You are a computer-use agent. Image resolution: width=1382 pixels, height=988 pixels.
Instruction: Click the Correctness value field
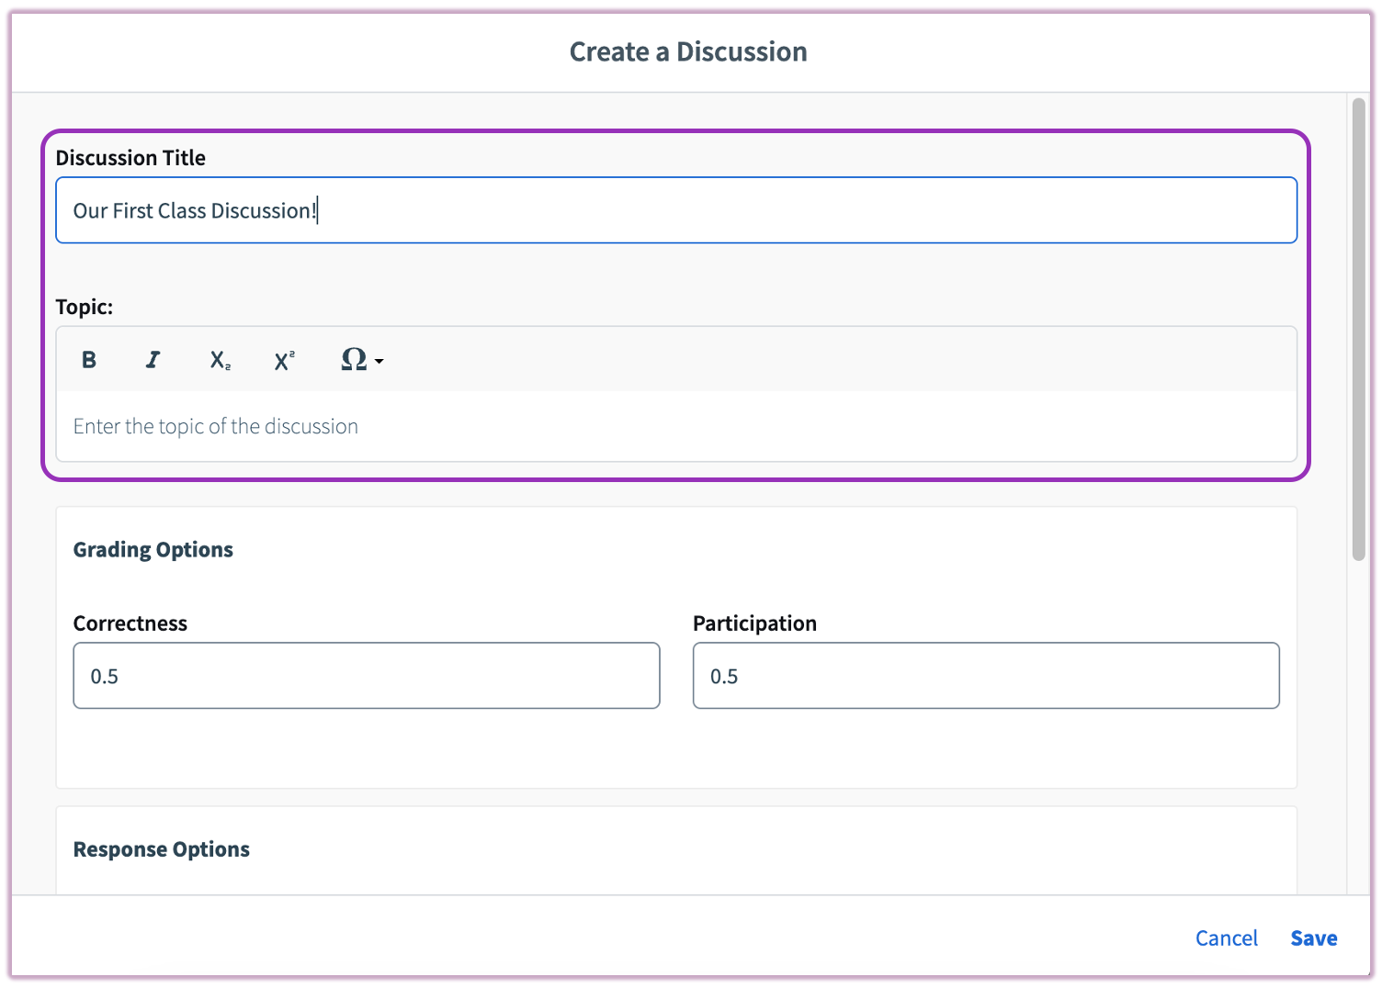click(x=366, y=676)
